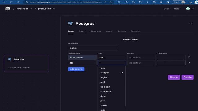Choose text in the type list
This screenshot has height=111, width=198.
tap(112, 68)
